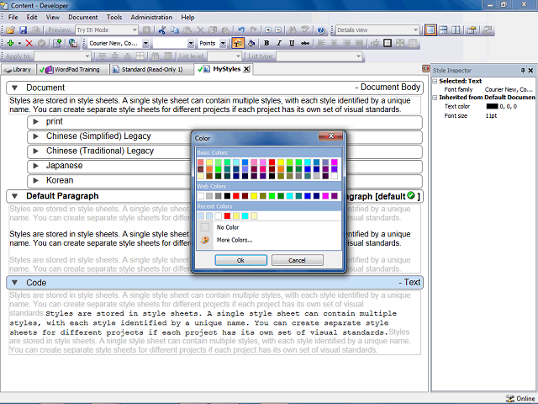
Task: Click the binoculars find icon
Action: (x=293, y=30)
